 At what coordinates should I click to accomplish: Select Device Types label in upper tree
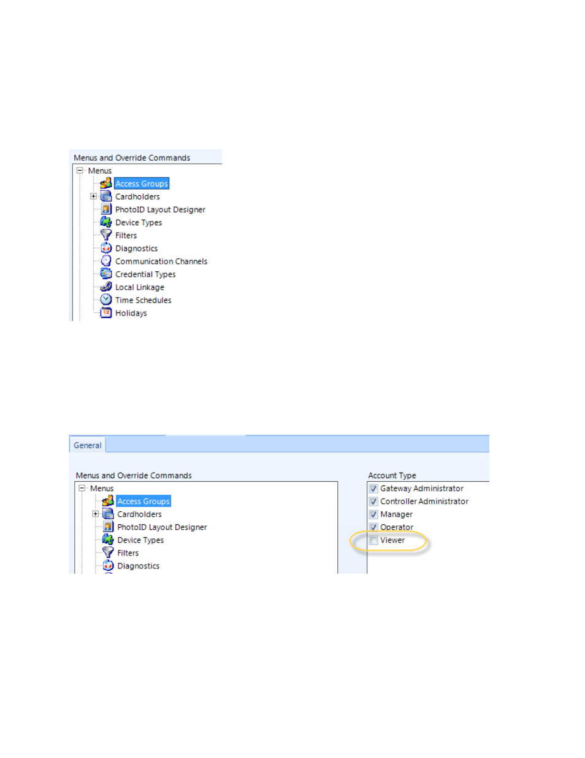(139, 222)
